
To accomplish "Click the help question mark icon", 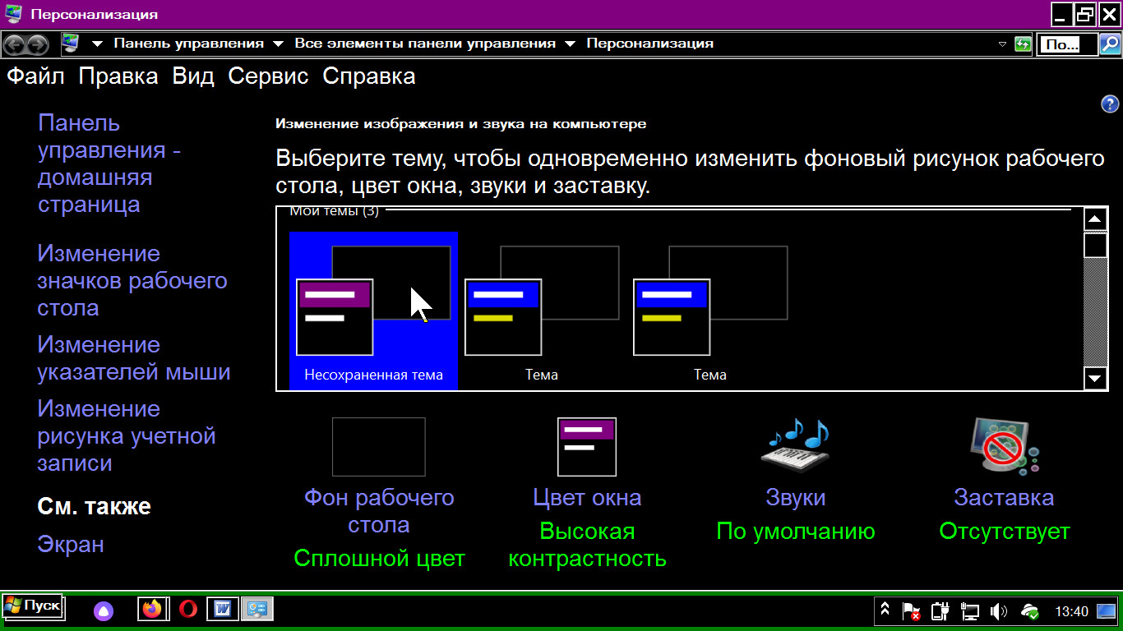I will (1109, 104).
